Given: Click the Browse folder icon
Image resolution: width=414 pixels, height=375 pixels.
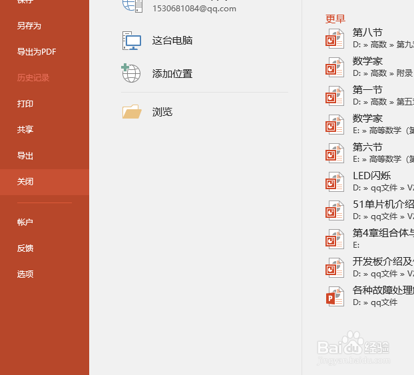Looking at the screenshot, I should point(132,111).
